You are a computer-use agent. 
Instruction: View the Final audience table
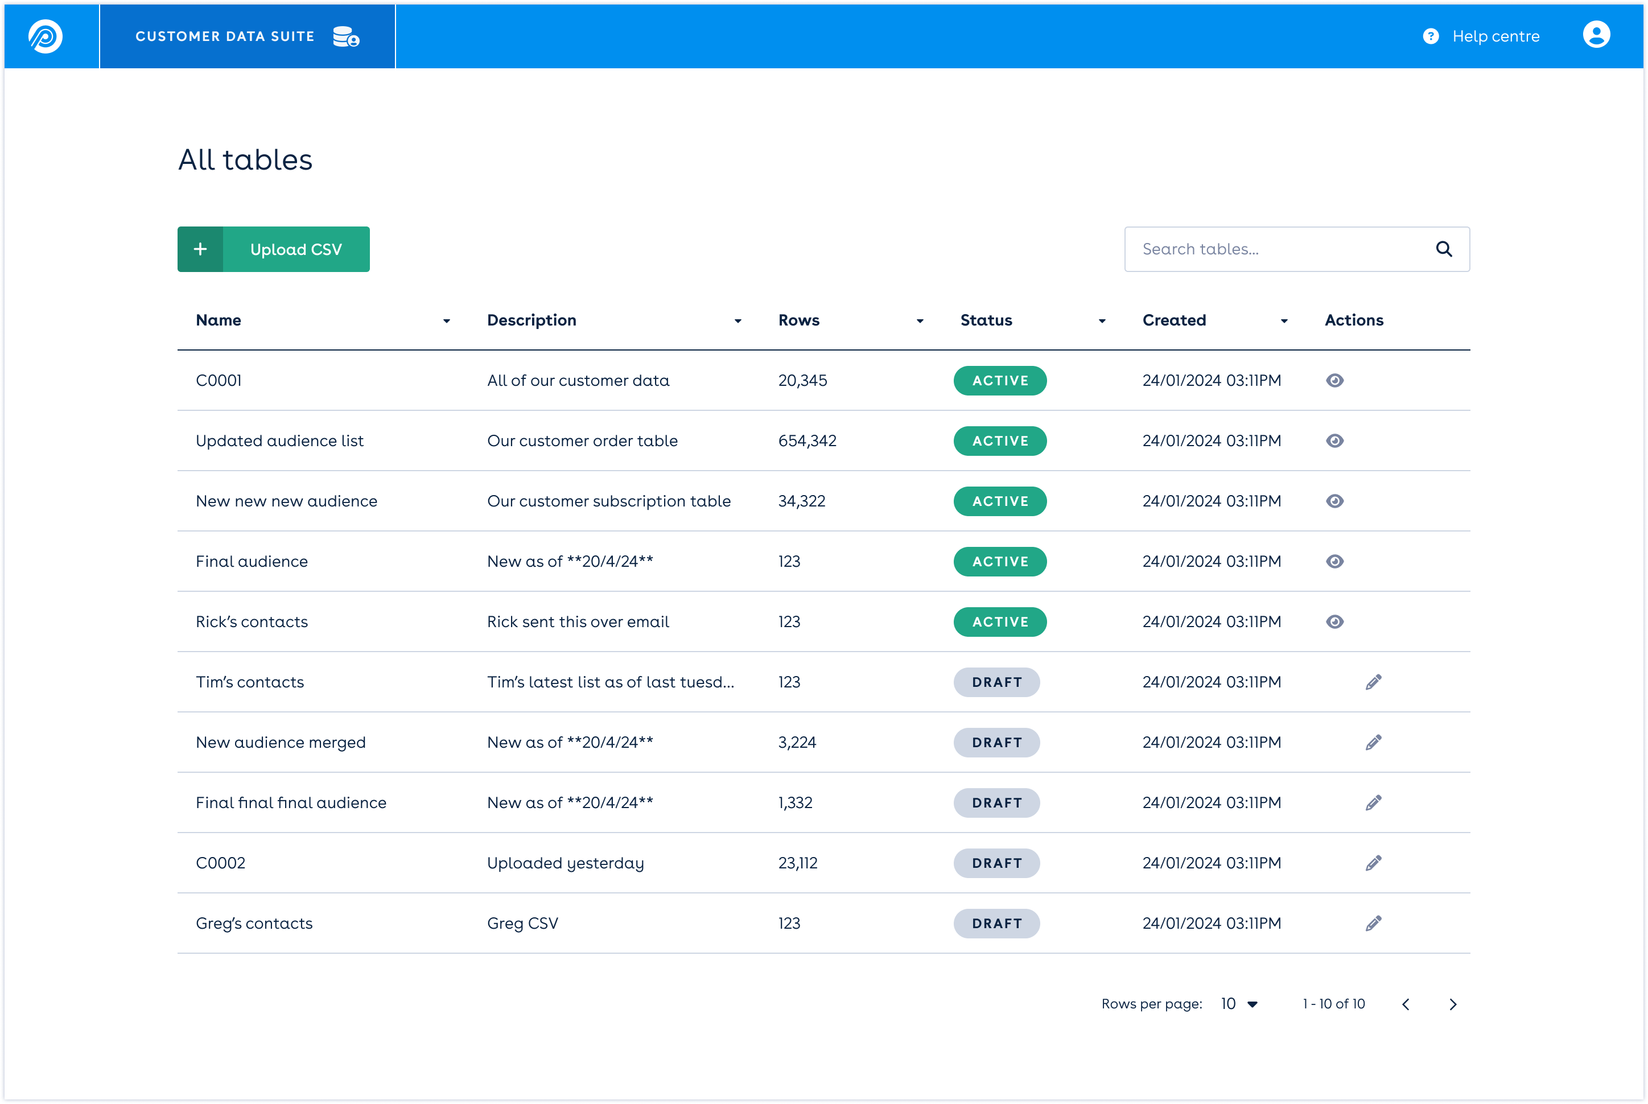tap(1335, 562)
